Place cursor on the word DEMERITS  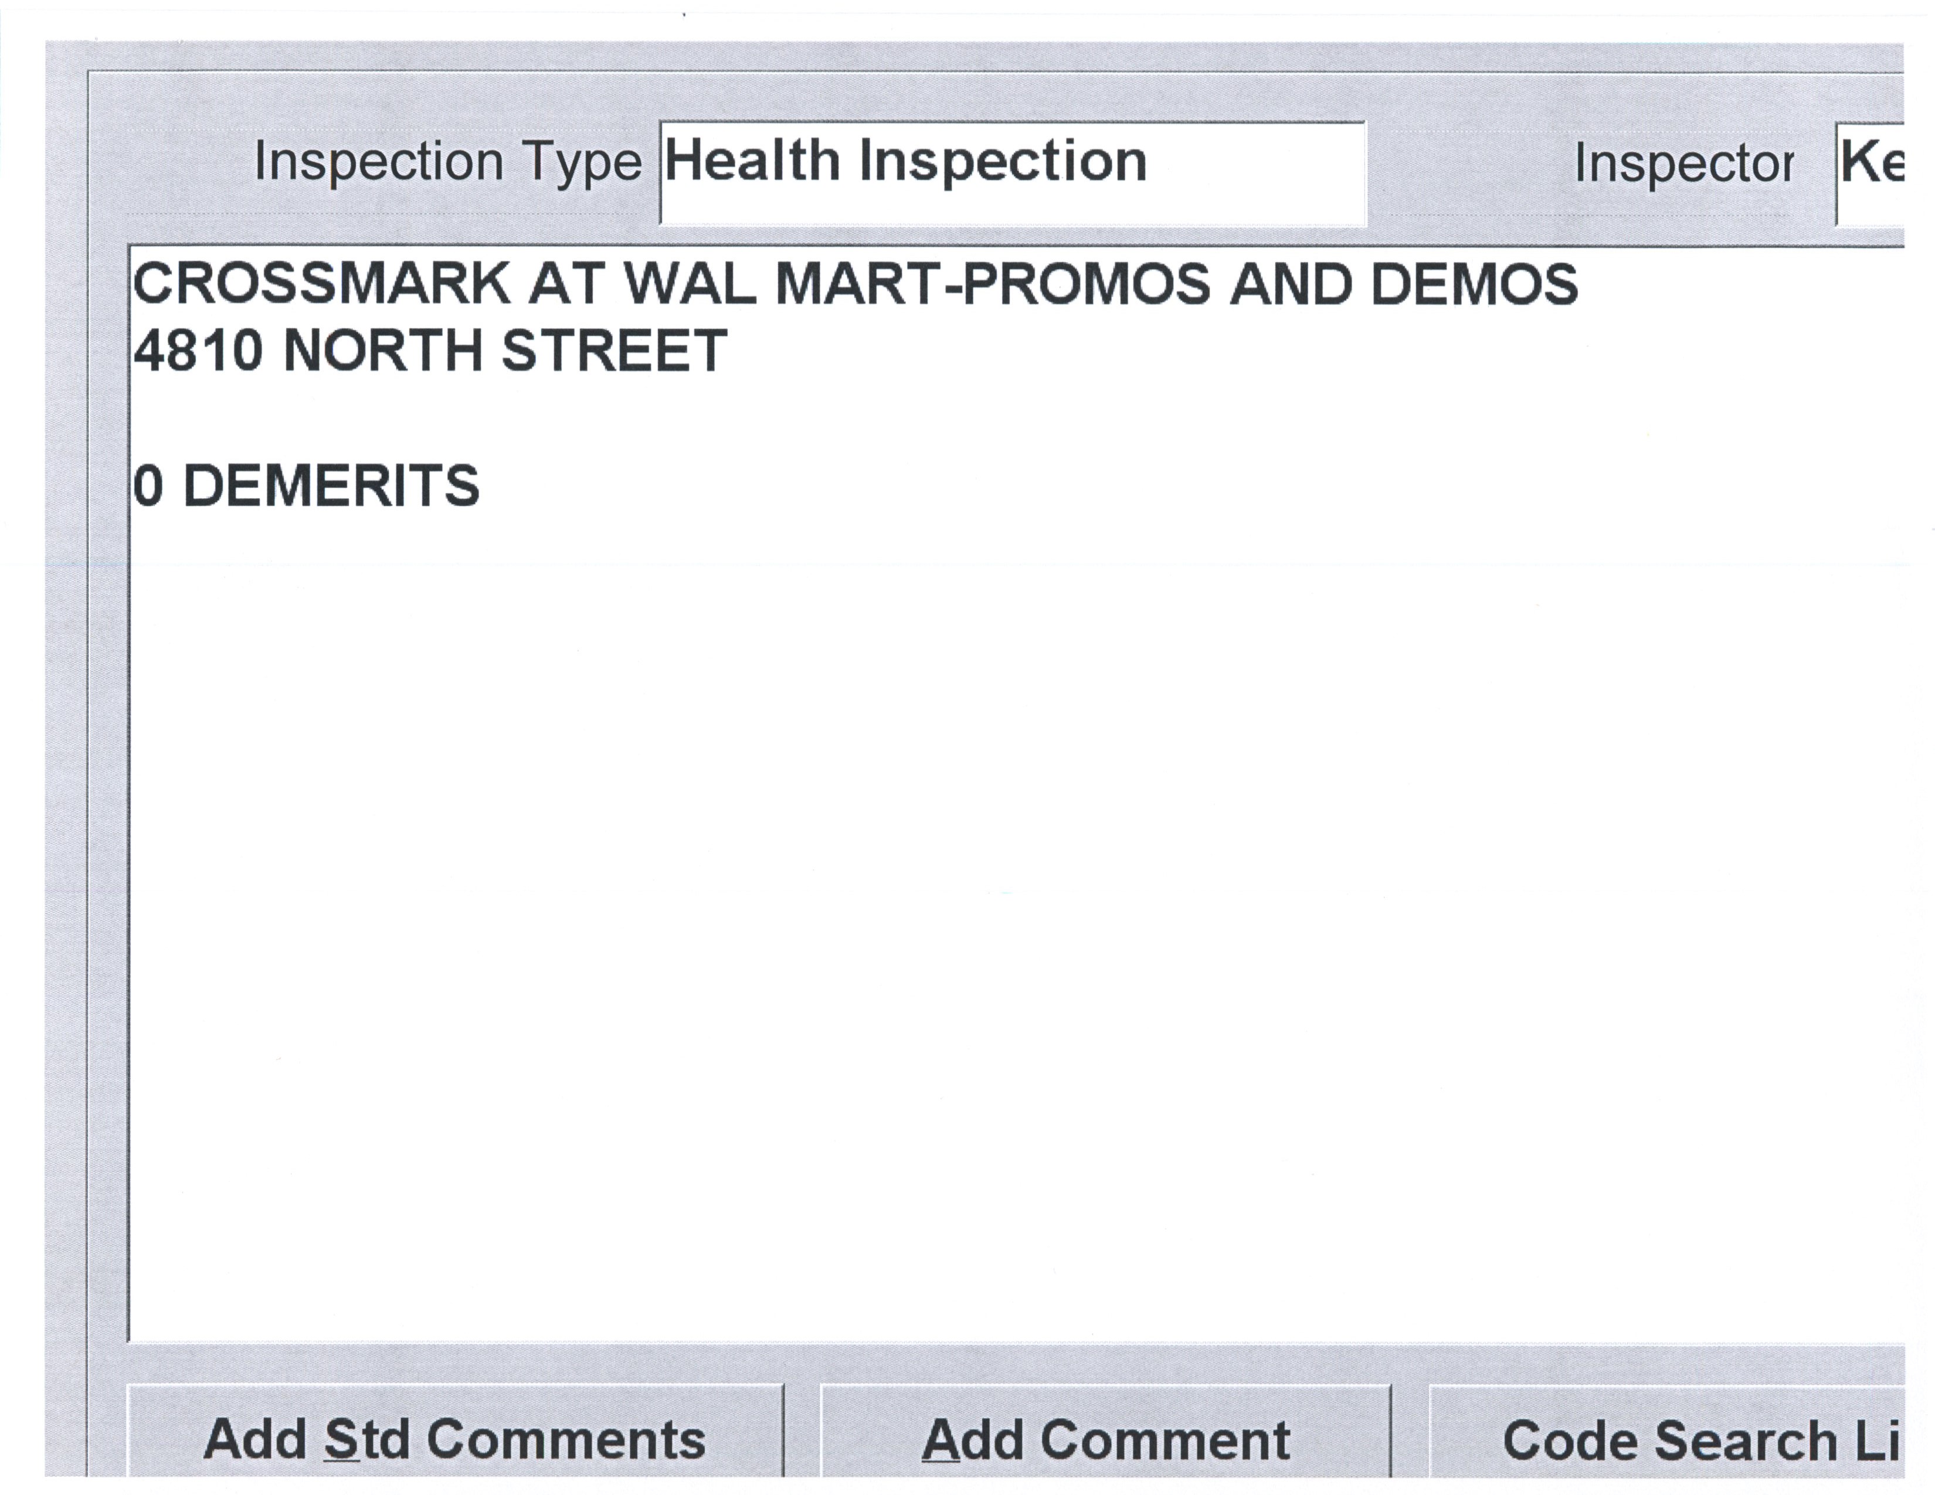click(331, 486)
